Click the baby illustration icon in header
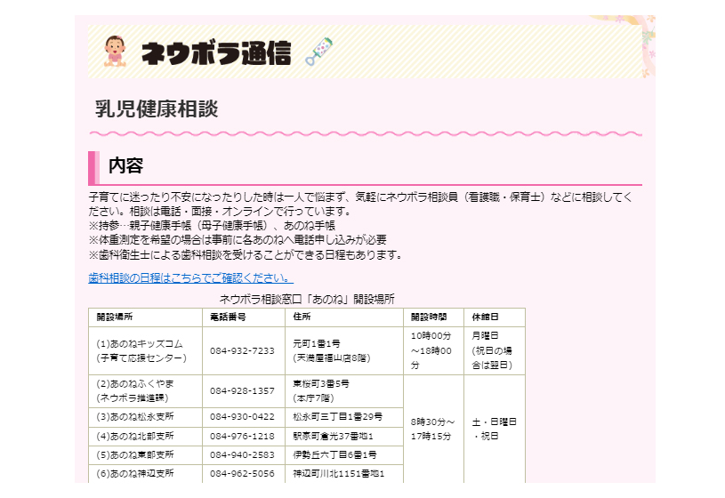The width and height of the screenshot is (725, 498). (x=114, y=52)
